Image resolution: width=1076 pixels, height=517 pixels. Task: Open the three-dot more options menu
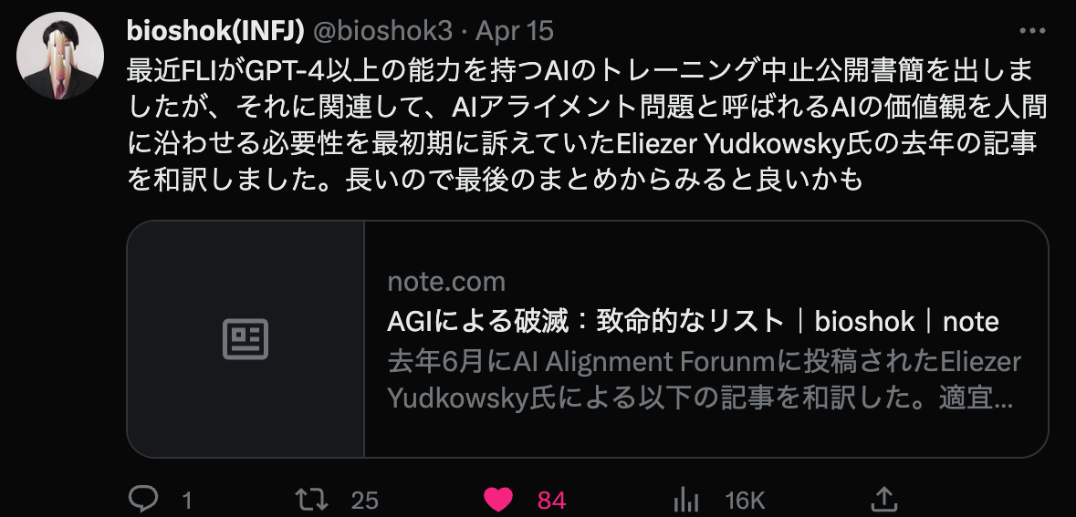pyautogui.click(x=1032, y=31)
